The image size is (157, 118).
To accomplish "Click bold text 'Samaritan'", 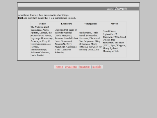I will point(108,43).
